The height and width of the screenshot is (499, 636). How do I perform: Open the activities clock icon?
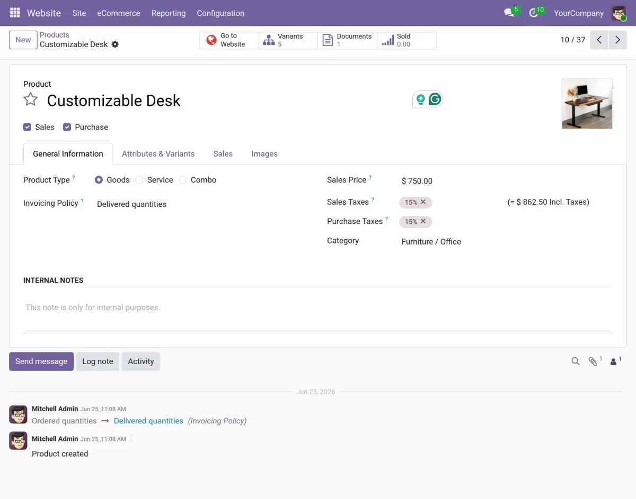click(534, 13)
